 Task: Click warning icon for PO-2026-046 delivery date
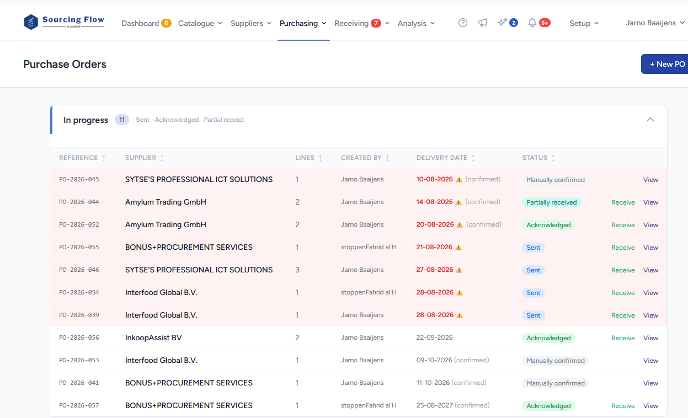pos(459,270)
